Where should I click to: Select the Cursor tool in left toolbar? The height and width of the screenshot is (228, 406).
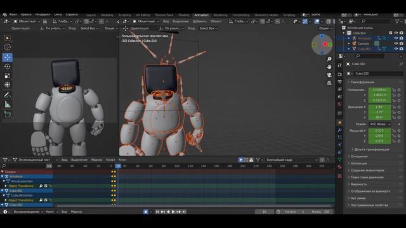click(7, 47)
